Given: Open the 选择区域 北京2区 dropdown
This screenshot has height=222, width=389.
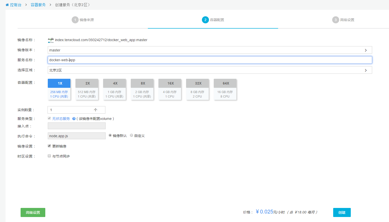Looking at the screenshot, I should point(210,70).
